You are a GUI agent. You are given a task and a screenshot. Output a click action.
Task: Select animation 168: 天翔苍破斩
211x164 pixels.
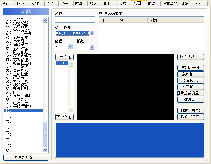coord(23,107)
